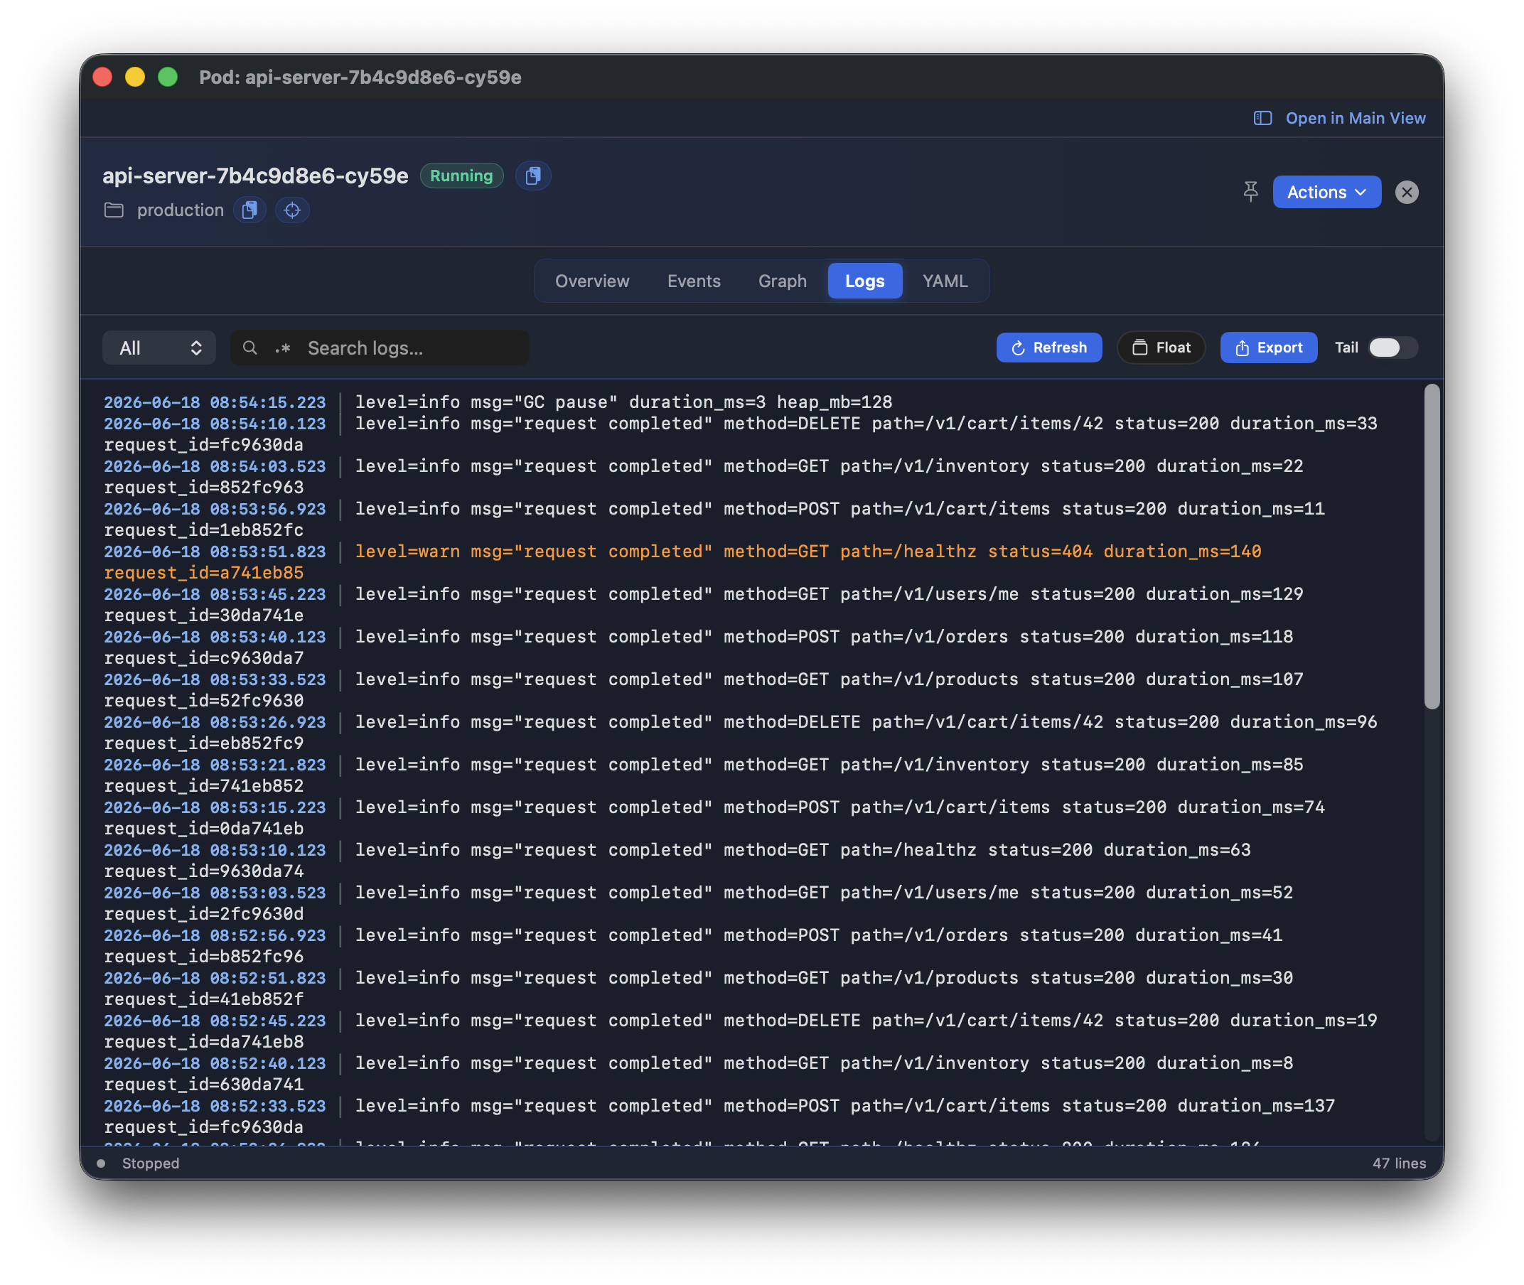
Task: Click timestamp 2026-06-18 08:53:03.523
Action: pos(215,893)
